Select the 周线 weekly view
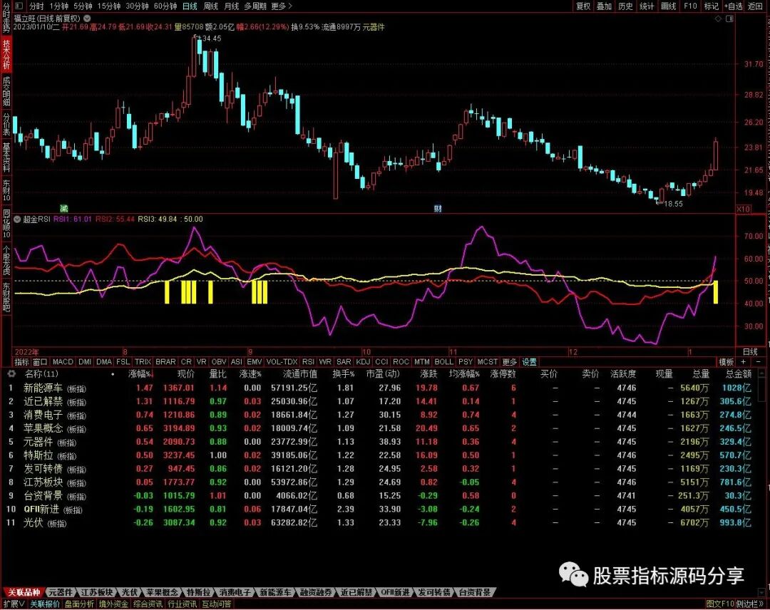770x610 pixels. [210, 6]
